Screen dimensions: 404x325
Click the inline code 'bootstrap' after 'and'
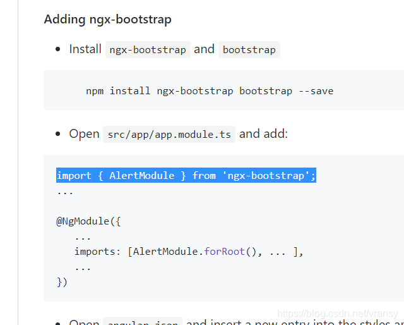coord(249,49)
